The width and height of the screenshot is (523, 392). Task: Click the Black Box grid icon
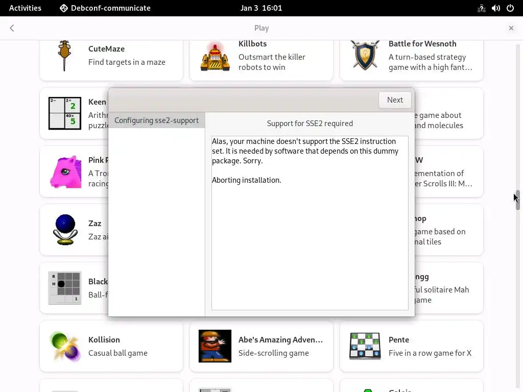(65, 288)
